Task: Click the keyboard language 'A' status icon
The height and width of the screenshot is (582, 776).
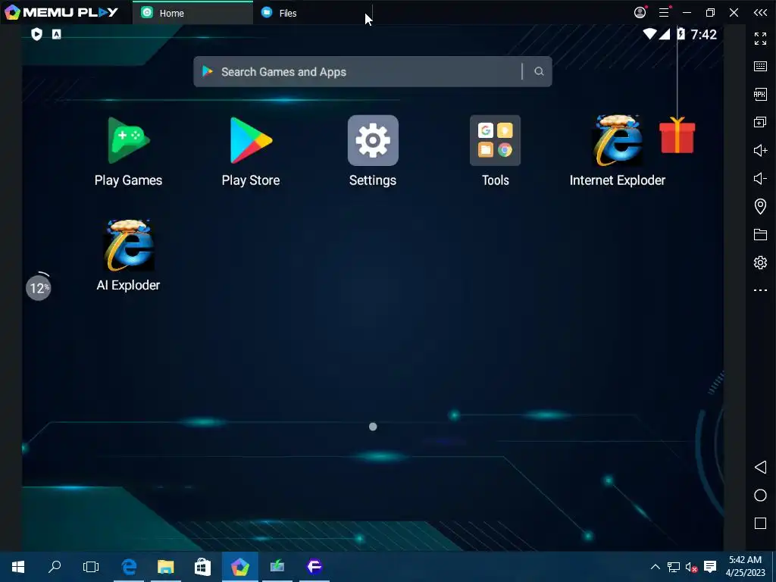Action: pos(57,34)
